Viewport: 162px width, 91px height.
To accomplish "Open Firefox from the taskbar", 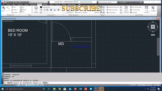I will point(75,89).
